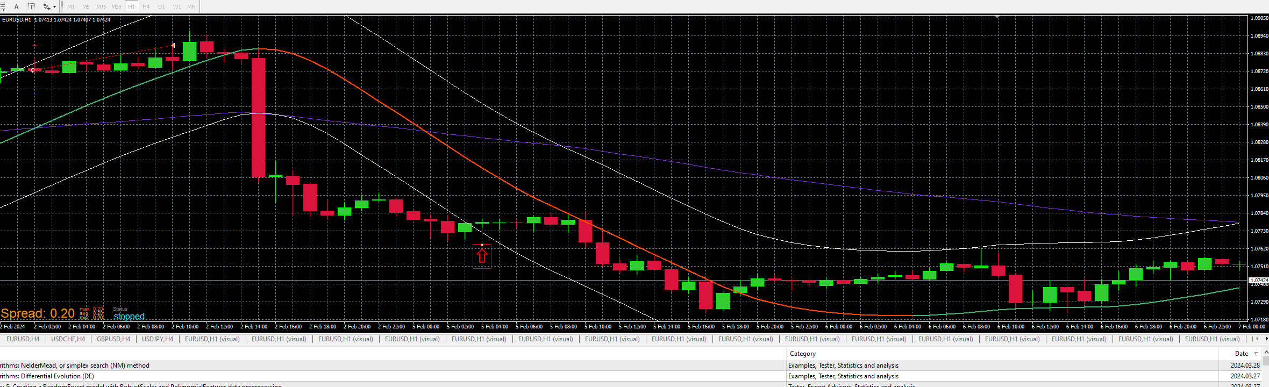Switch chart to W1 weekly timeframe
1269x387 pixels.
177,7
